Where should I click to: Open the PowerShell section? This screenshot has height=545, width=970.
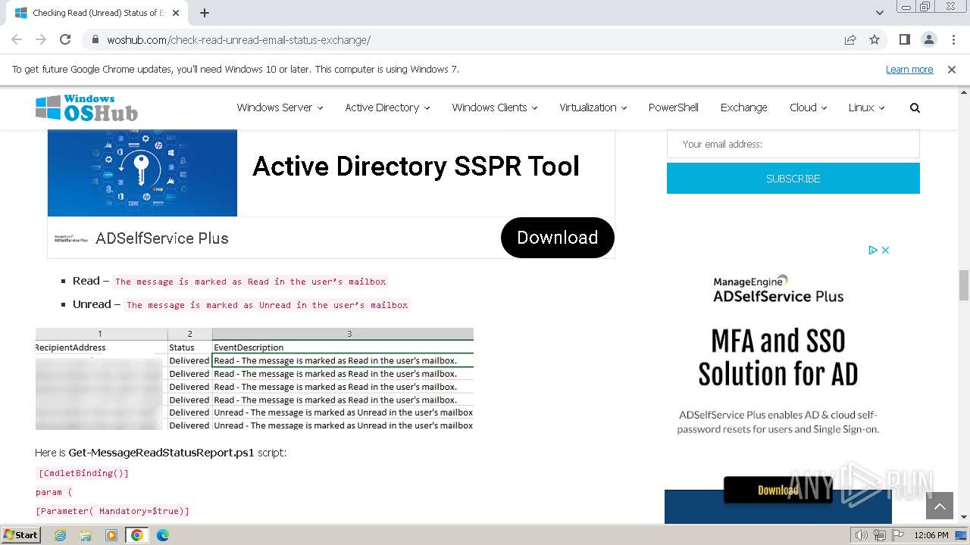(x=674, y=107)
